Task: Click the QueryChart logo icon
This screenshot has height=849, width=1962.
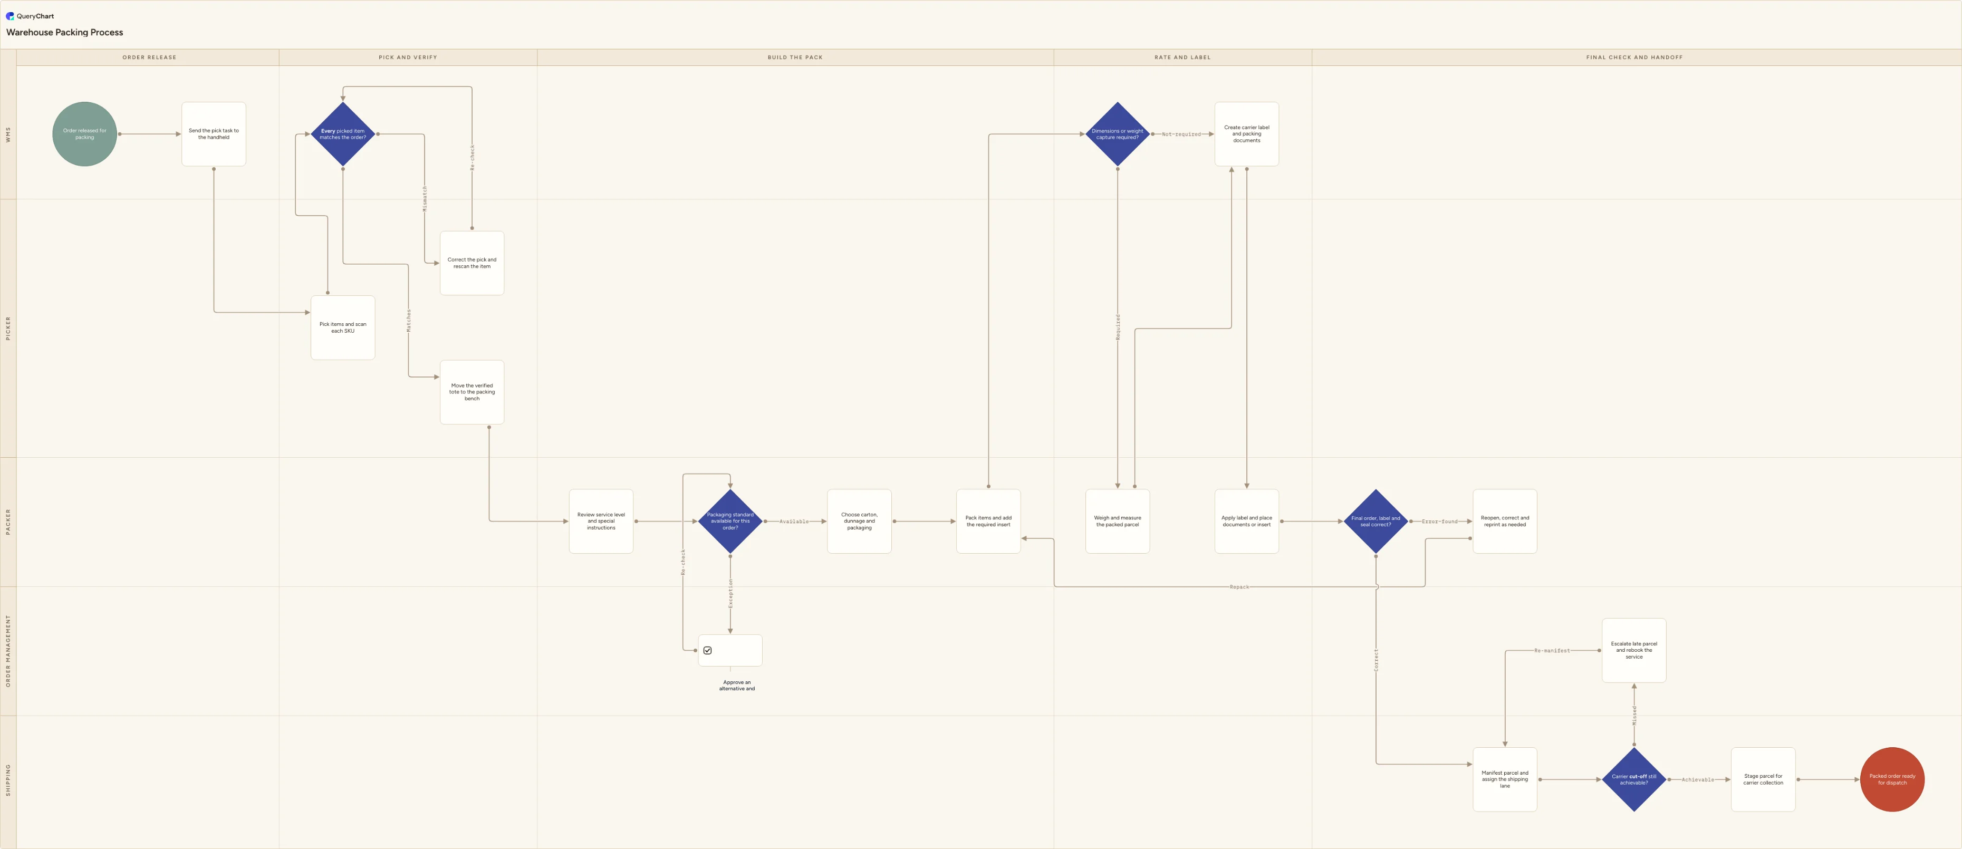Action: pos(10,16)
